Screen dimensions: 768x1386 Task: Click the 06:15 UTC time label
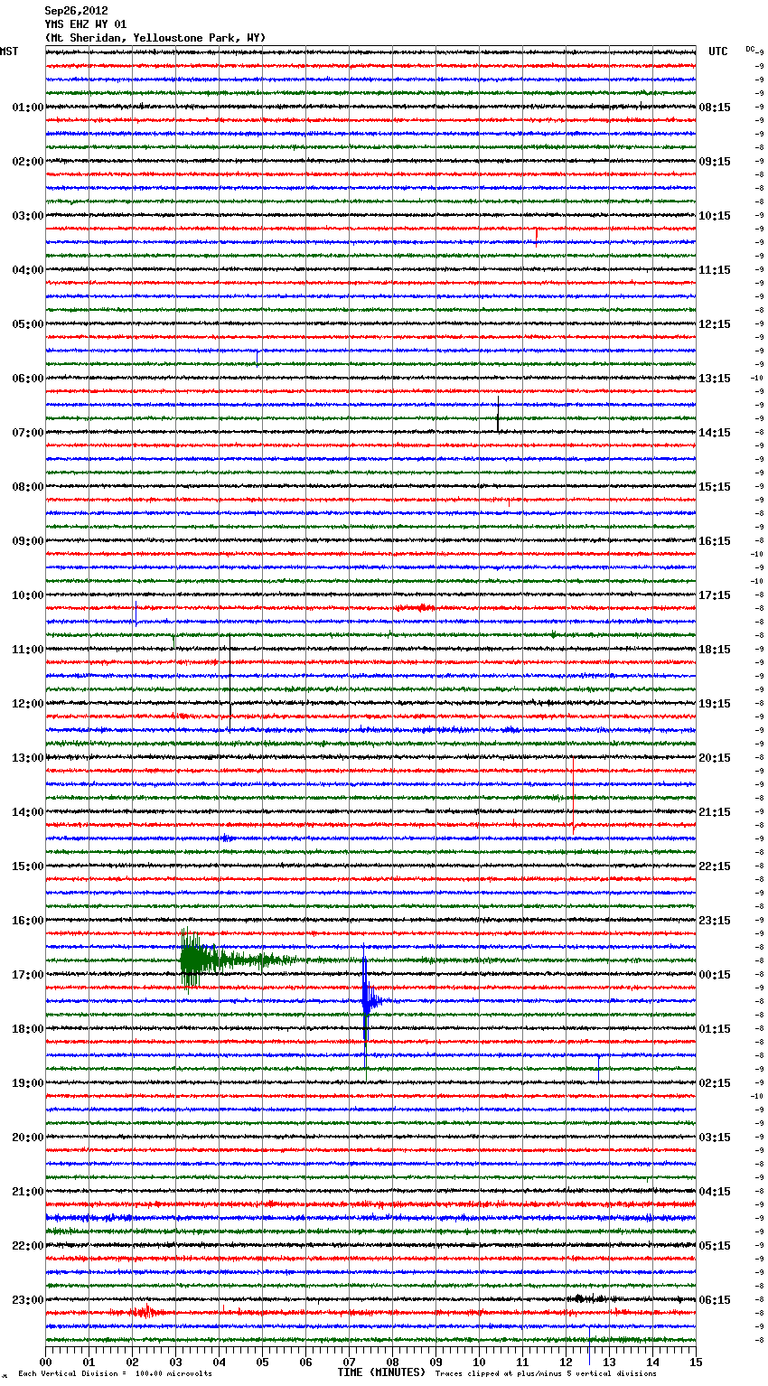(x=715, y=1300)
